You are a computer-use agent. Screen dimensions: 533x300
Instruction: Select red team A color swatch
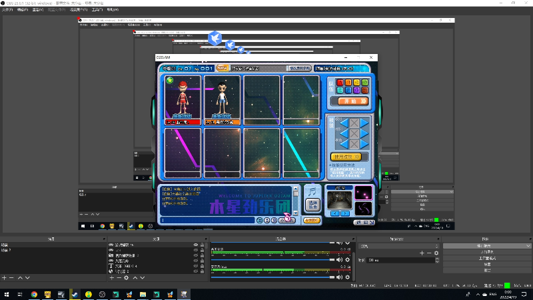click(x=340, y=82)
